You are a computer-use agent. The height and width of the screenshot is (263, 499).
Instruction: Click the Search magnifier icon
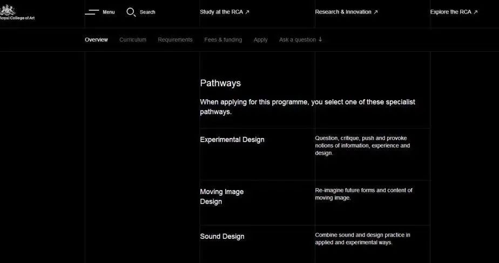click(131, 12)
